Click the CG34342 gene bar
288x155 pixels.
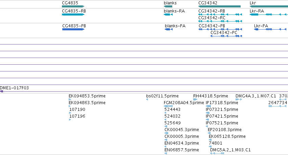219,6
